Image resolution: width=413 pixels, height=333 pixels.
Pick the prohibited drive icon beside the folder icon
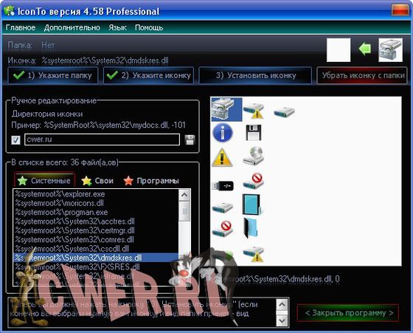223,229
